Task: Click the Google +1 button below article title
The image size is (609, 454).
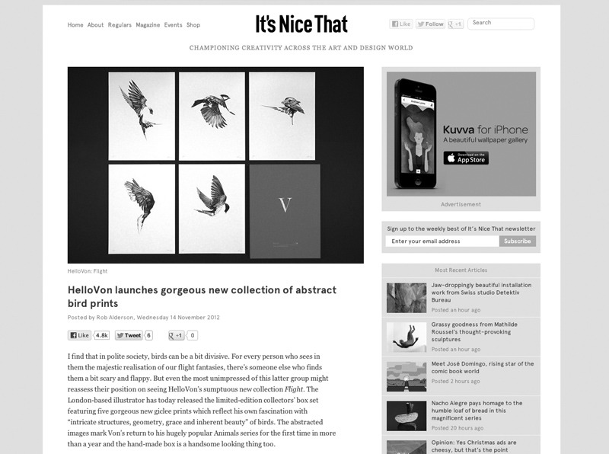Action: click(176, 335)
